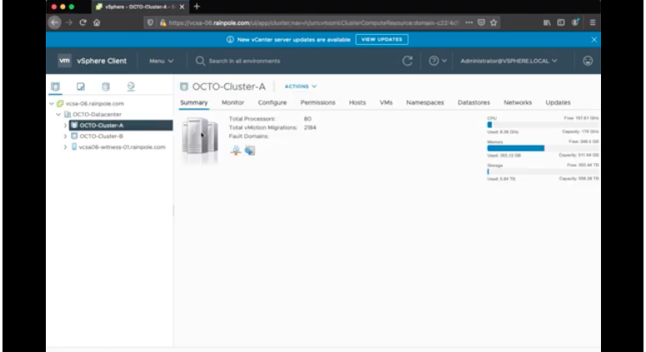Open the help question mark menu
Image resolution: width=646 pixels, height=352 pixels.
tap(438, 61)
